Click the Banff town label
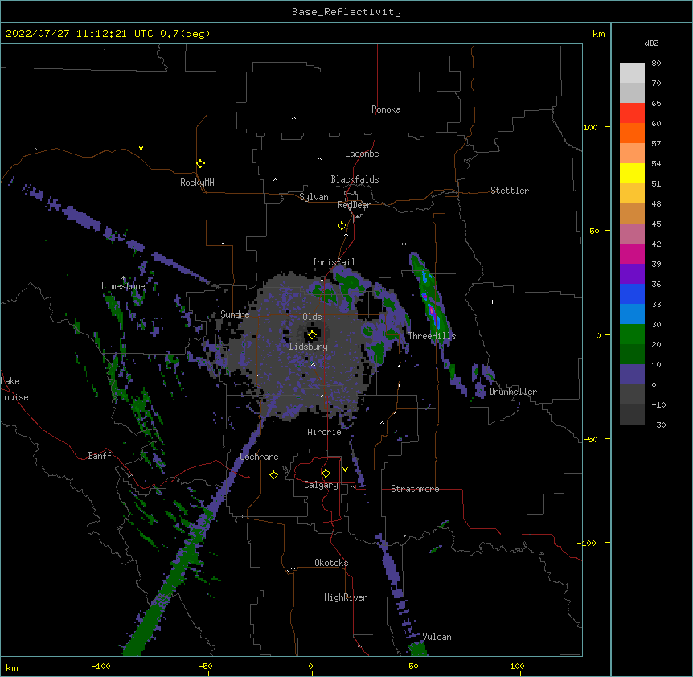The height and width of the screenshot is (677, 693). (100, 456)
